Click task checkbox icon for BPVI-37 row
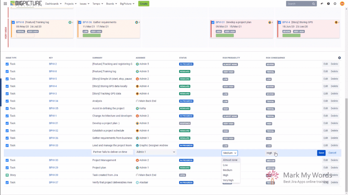The width and height of the screenshot is (348, 195). coord(7,183)
